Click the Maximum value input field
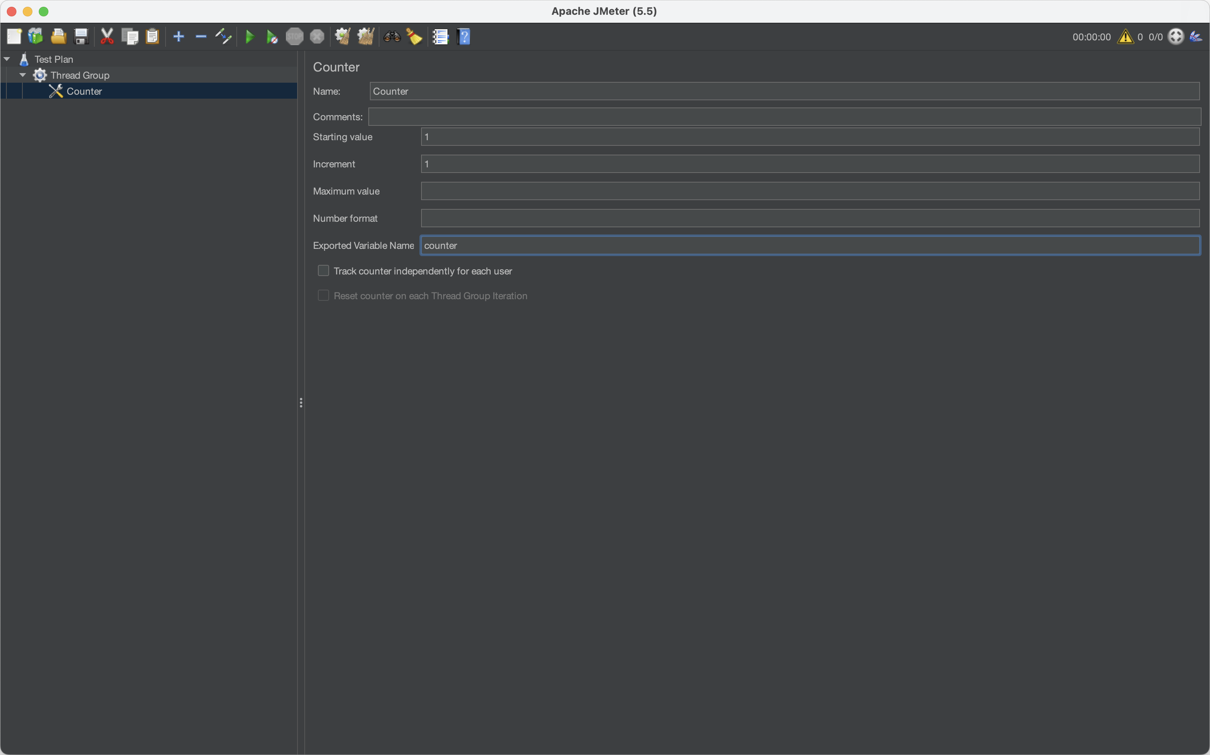This screenshot has width=1210, height=755. [810, 191]
